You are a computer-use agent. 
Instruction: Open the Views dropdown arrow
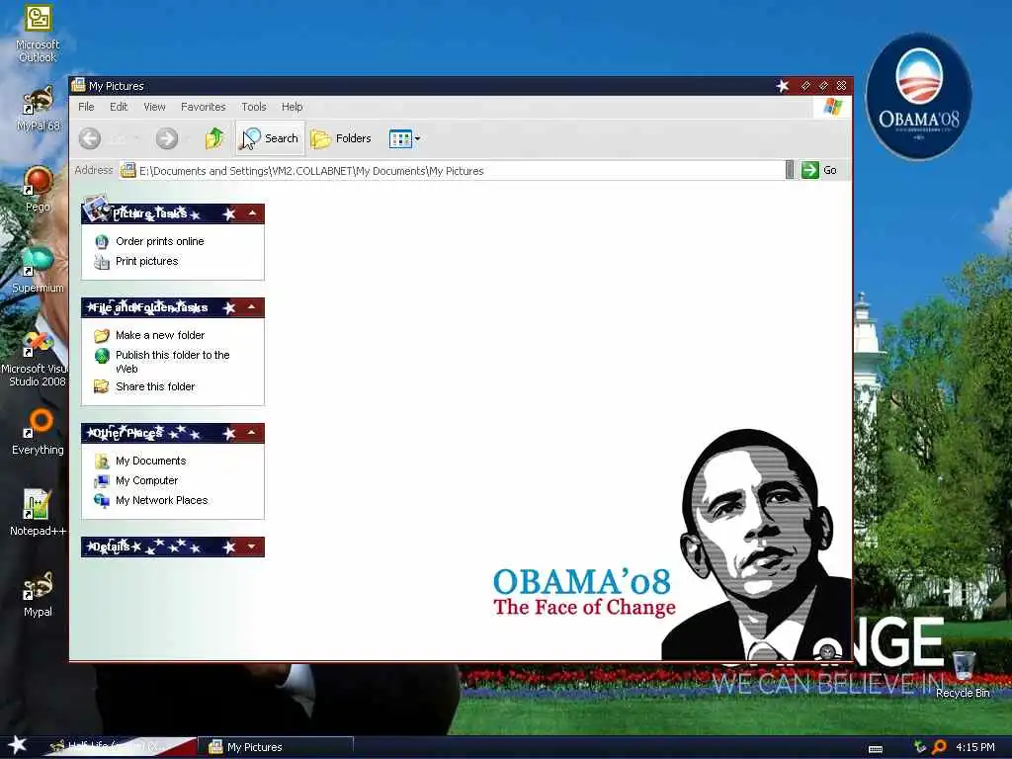coord(418,138)
